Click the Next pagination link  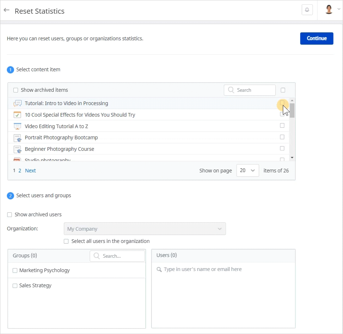(x=30, y=171)
